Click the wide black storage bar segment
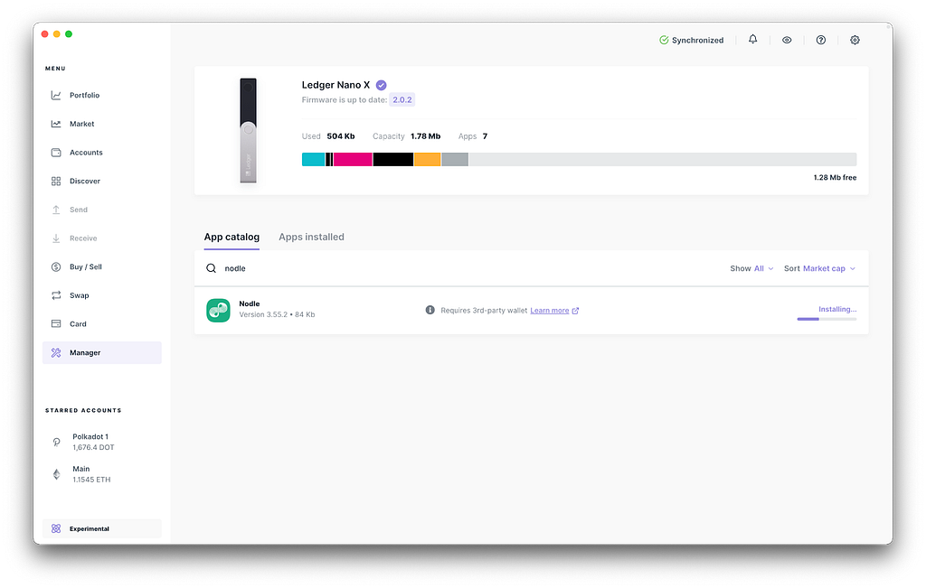The height and width of the screenshot is (588, 926). tap(392, 159)
